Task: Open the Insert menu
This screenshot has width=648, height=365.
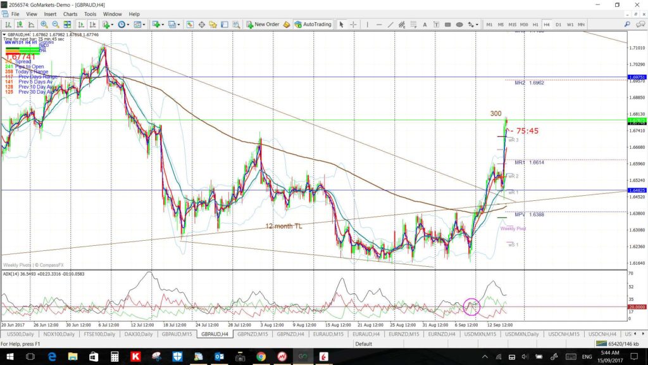Action: 50,14
